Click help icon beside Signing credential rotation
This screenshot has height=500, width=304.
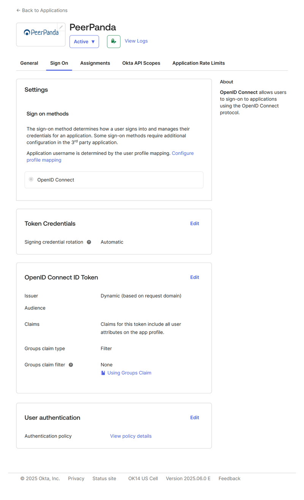pos(89,242)
